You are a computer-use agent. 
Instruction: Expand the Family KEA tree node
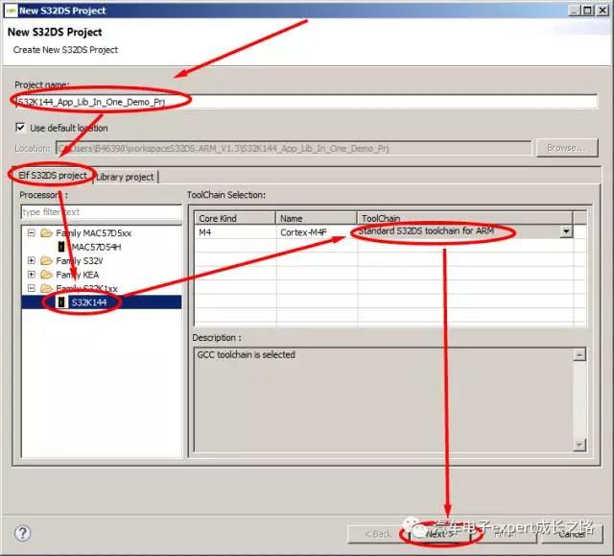click(32, 275)
